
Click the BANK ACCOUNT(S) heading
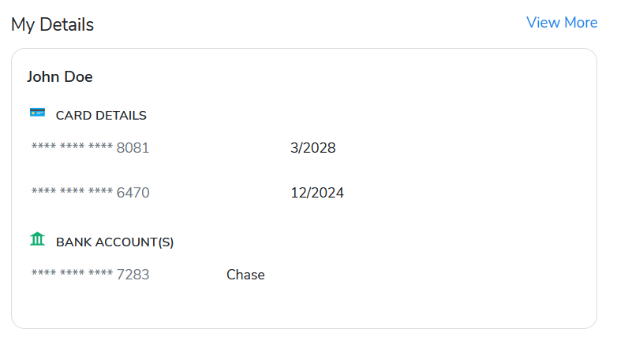coord(114,242)
